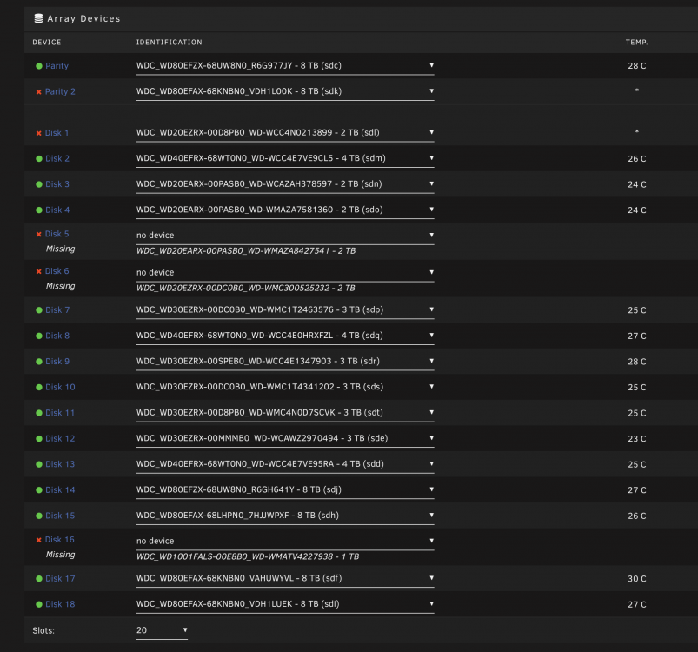Open the Disk 12 link
The image size is (698, 652).
coord(60,439)
